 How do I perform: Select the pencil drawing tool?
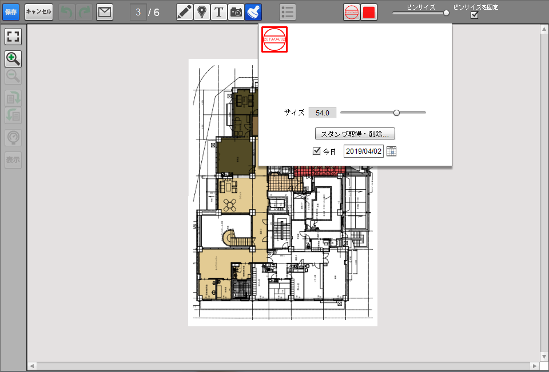pos(184,12)
